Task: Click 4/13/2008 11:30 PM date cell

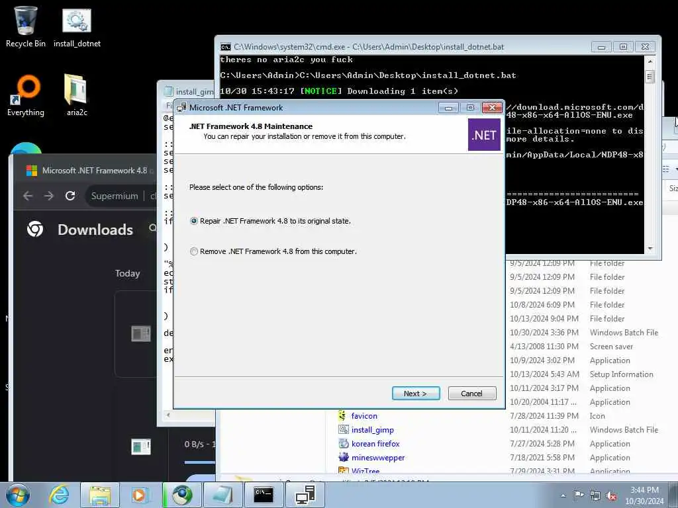Action: pyautogui.click(x=544, y=347)
